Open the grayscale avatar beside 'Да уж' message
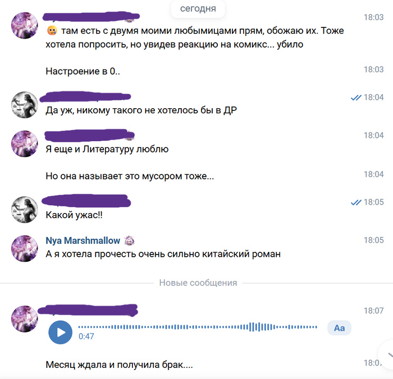This screenshot has height=379, width=393. point(25,105)
